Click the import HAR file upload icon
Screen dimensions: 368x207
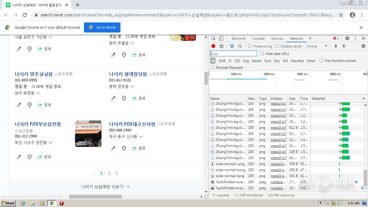click(336, 46)
